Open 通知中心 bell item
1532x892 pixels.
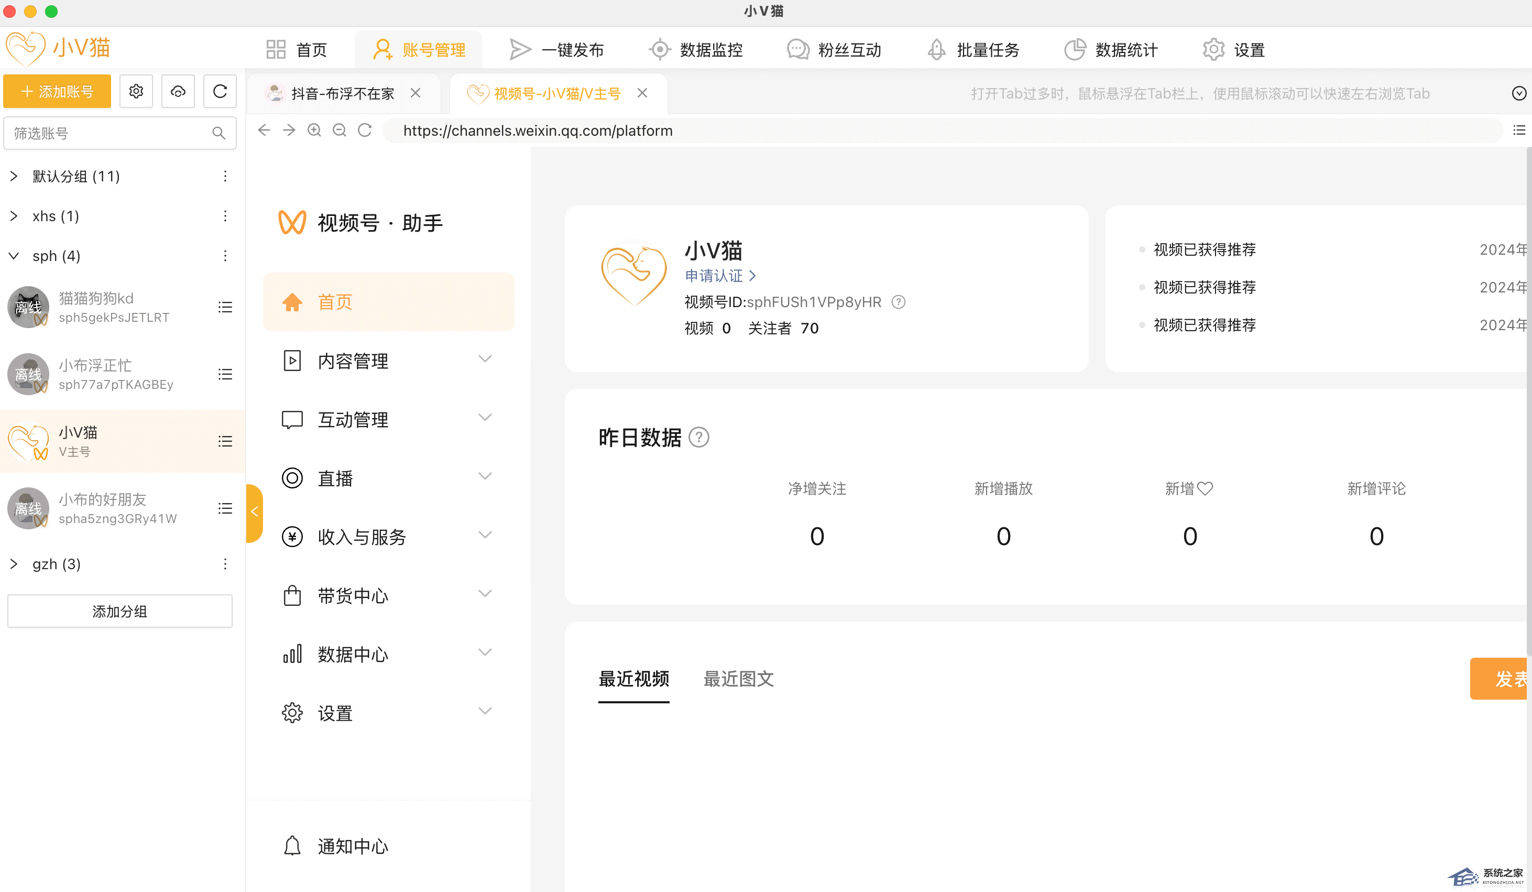coord(335,846)
